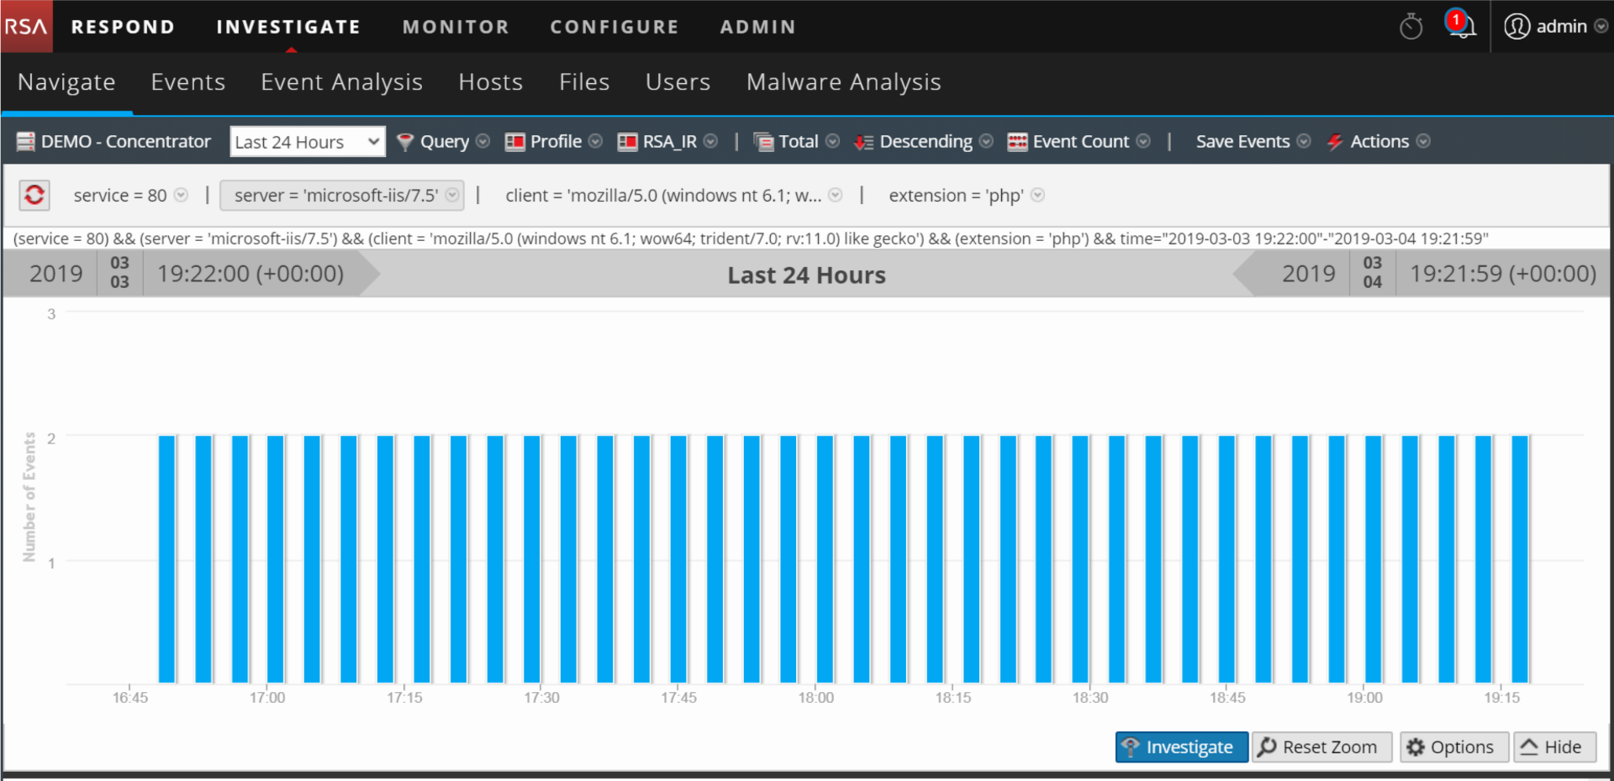Select DEMO - Concentrator service
The width and height of the screenshot is (1614, 781).
coord(114,142)
